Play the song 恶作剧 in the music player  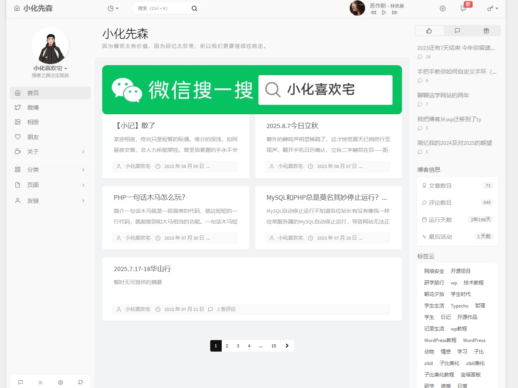(x=384, y=12)
